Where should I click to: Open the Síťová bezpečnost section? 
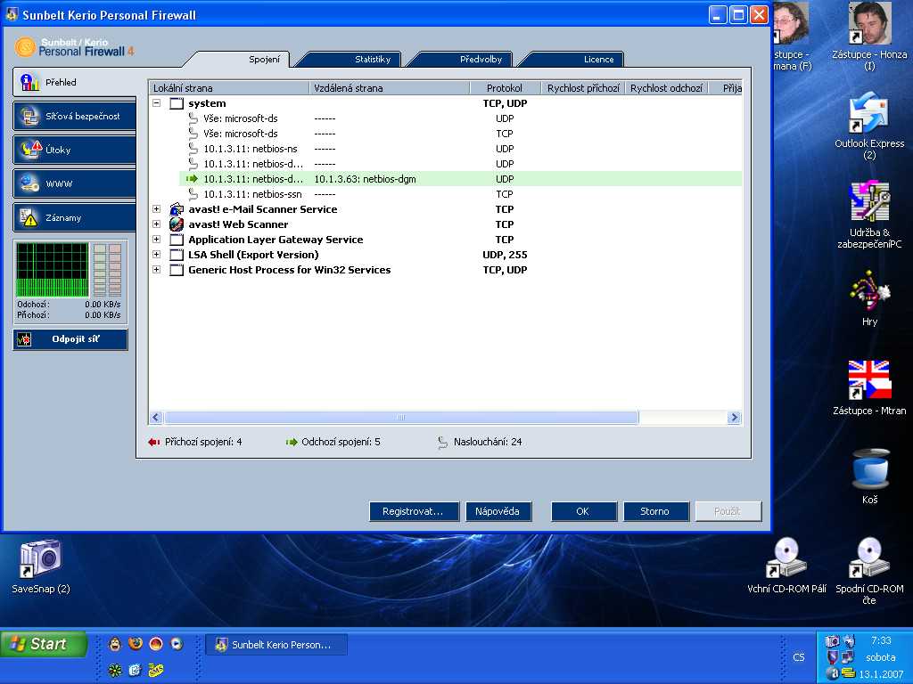[x=74, y=116]
